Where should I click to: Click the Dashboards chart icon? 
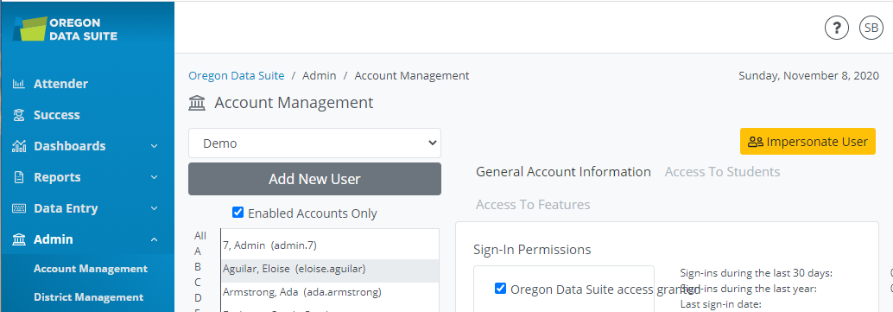19,146
